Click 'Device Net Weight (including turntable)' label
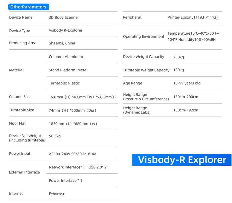The width and height of the screenshot is (232, 203). 27,138
